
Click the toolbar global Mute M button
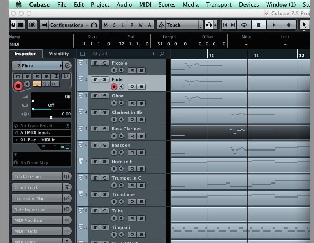tap(106, 25)
